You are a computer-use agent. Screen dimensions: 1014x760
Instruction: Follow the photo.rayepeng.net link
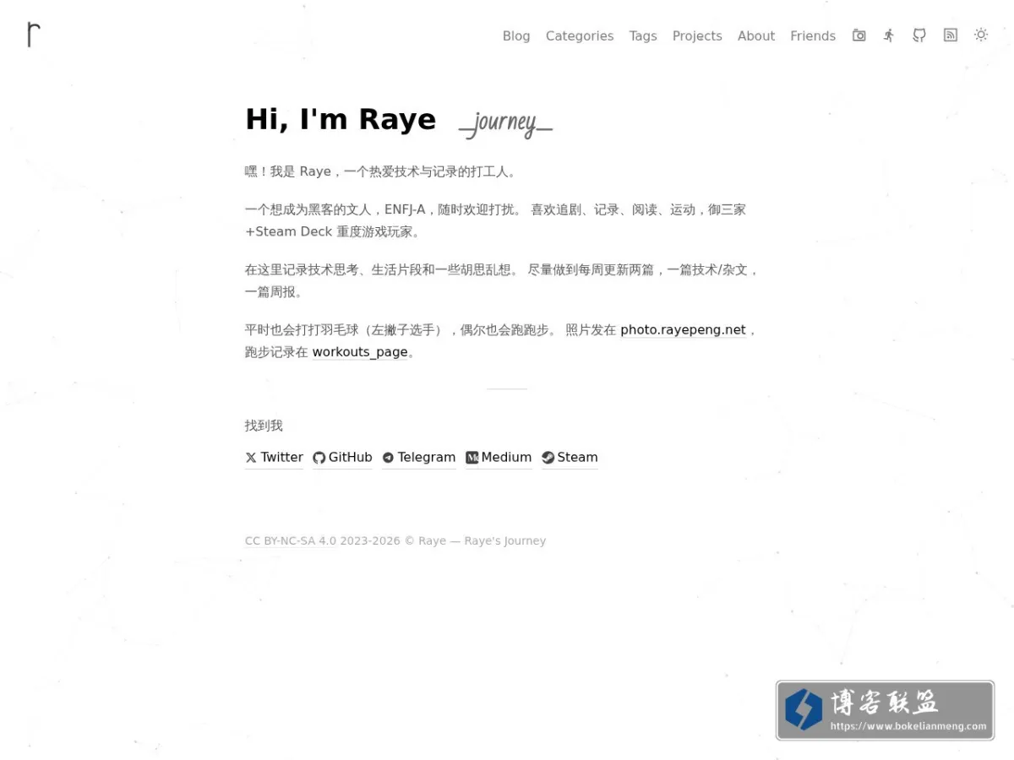[x=684, y=330]
